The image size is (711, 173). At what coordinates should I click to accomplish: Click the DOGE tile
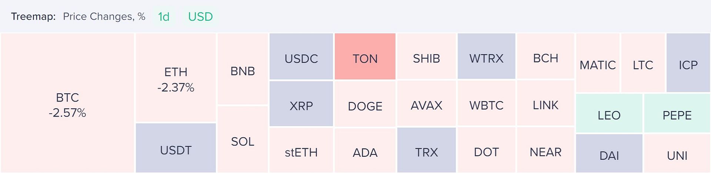click(x=365, y=104)
